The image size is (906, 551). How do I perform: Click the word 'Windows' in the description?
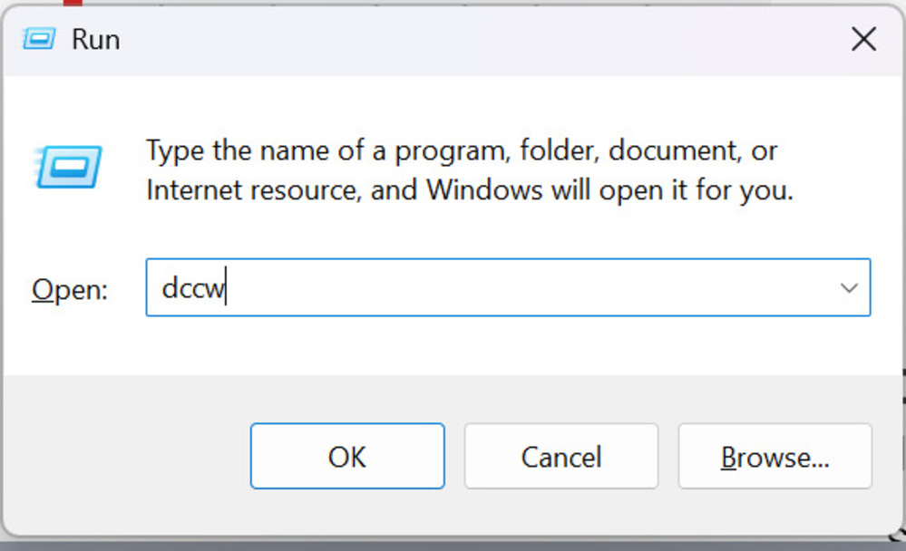pos(484,190)
